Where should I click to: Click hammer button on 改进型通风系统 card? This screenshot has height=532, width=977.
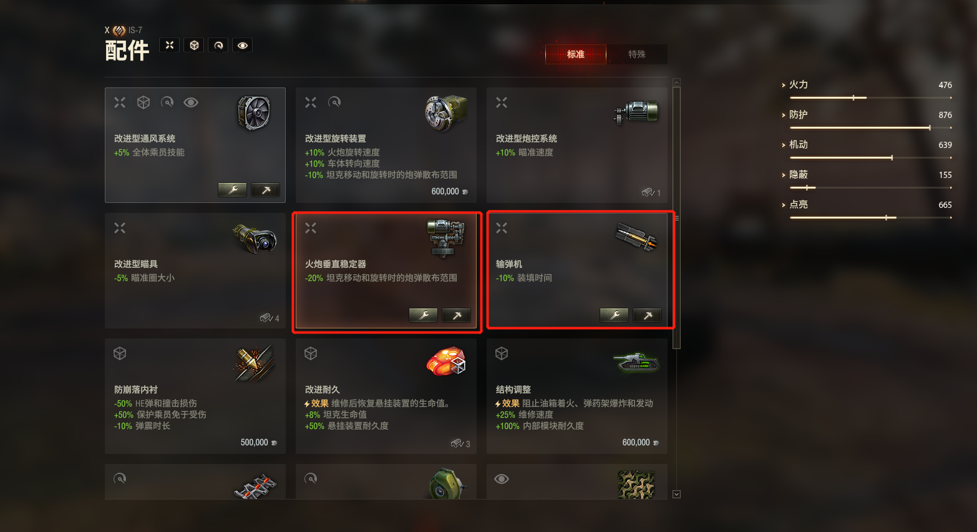click(x=266, y=190)
